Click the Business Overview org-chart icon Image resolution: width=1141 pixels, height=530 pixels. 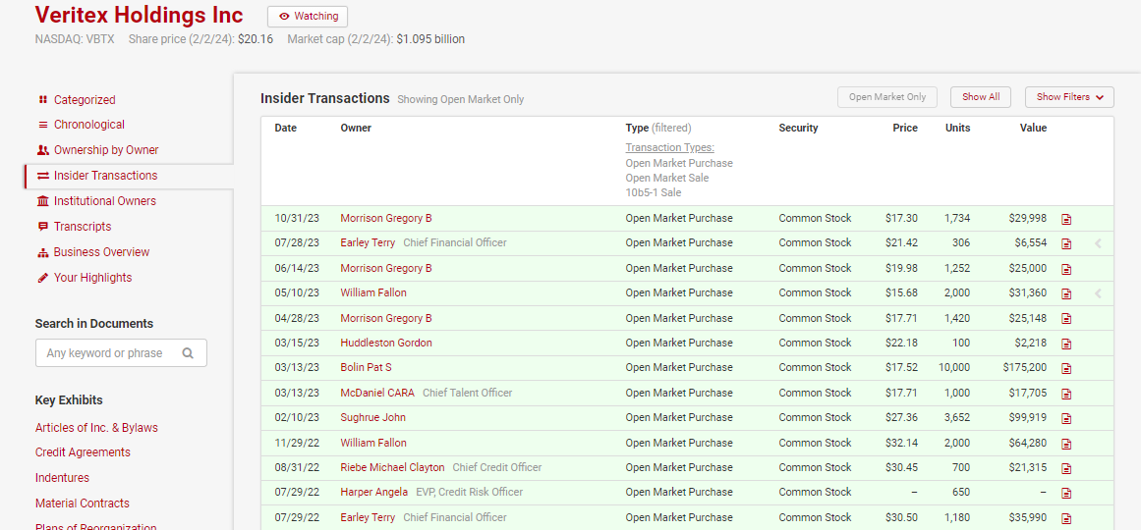[43, 252]
